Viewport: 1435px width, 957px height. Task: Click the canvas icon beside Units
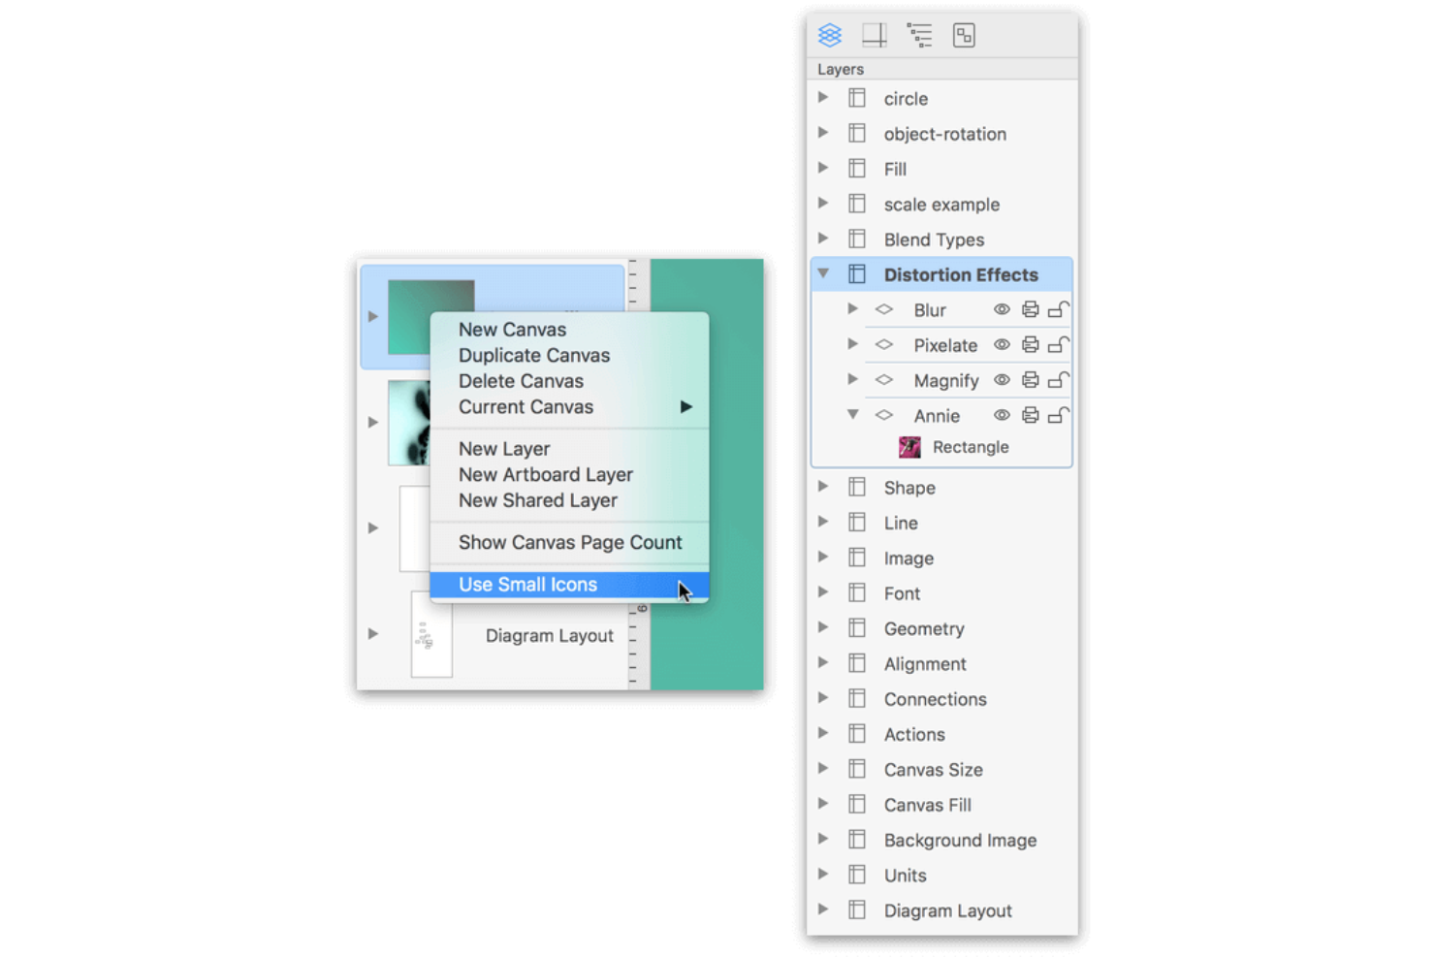tap(857, 875)
